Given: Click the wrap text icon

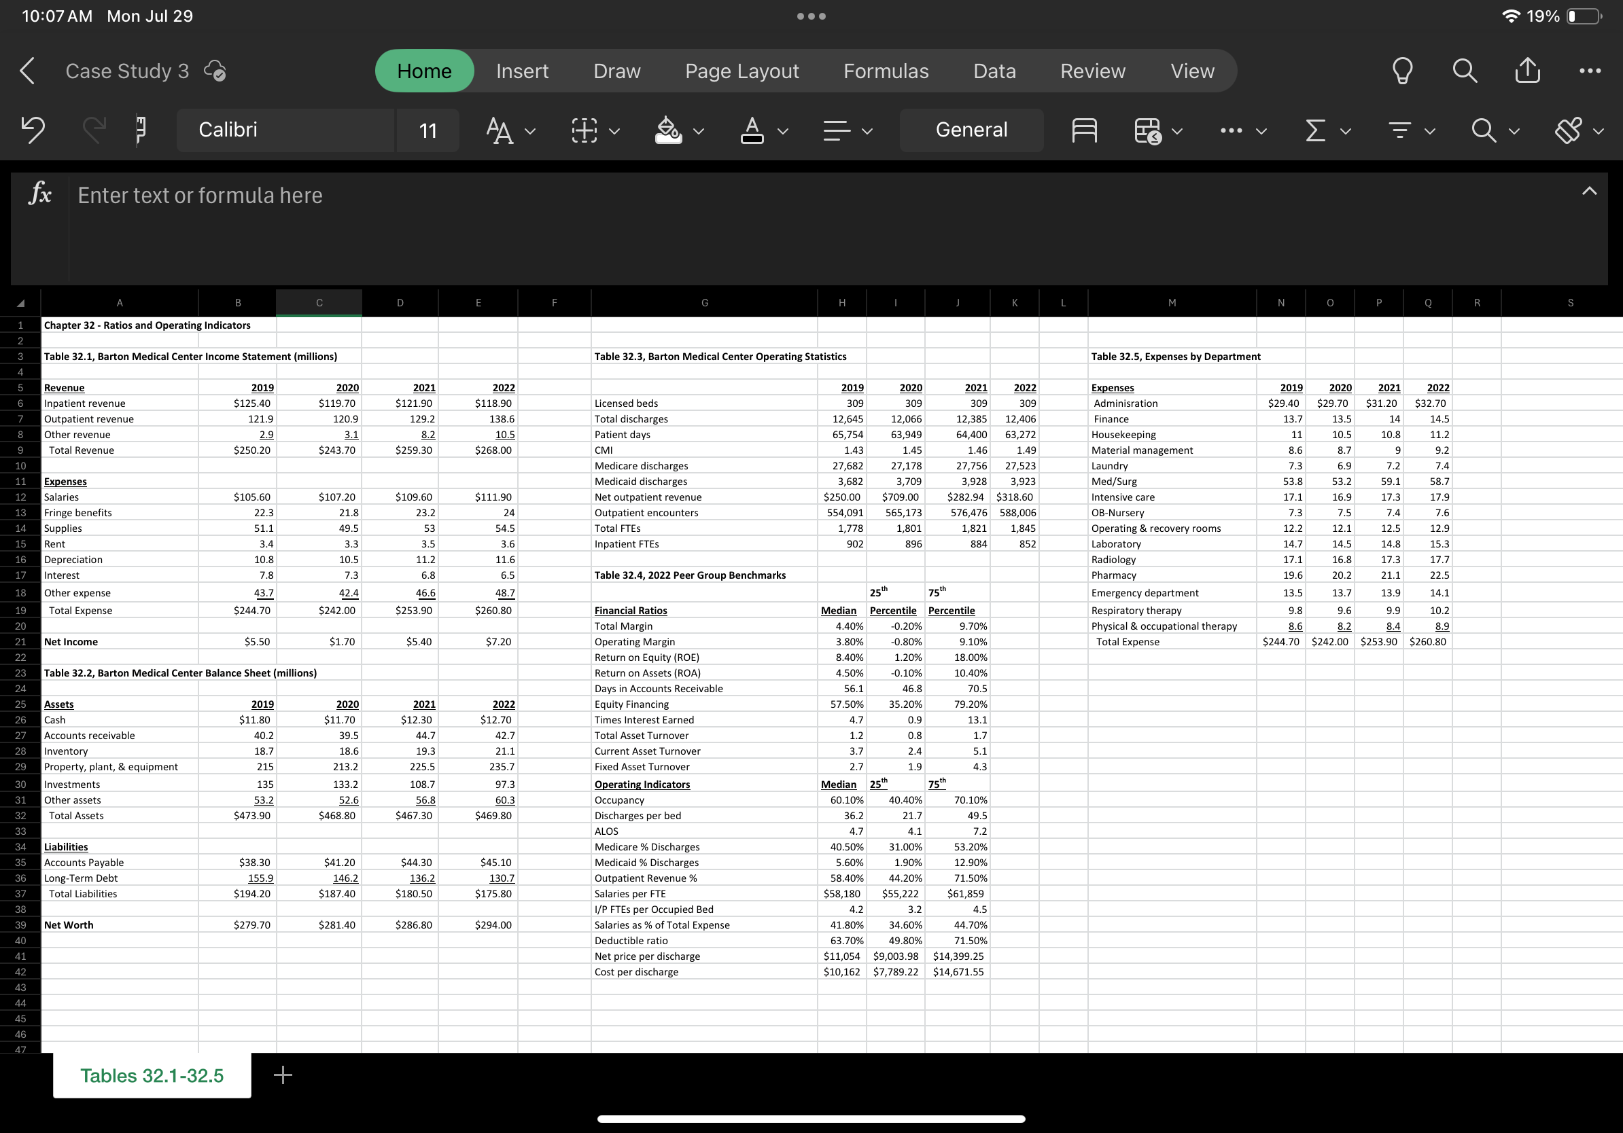Looking at the screenshot, I should click(1083, 130).
